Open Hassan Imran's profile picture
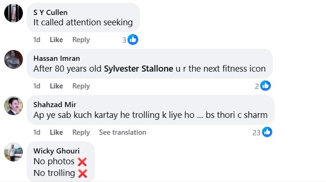 pos(14,59)
